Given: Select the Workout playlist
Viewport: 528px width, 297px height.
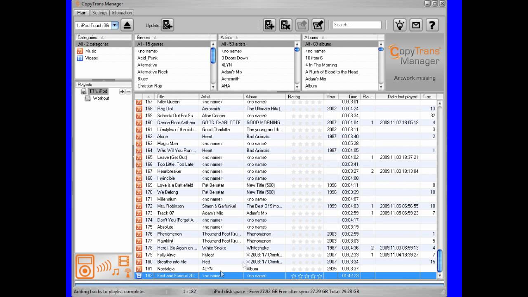Looking at the screenshot, I should pos(101,98).
